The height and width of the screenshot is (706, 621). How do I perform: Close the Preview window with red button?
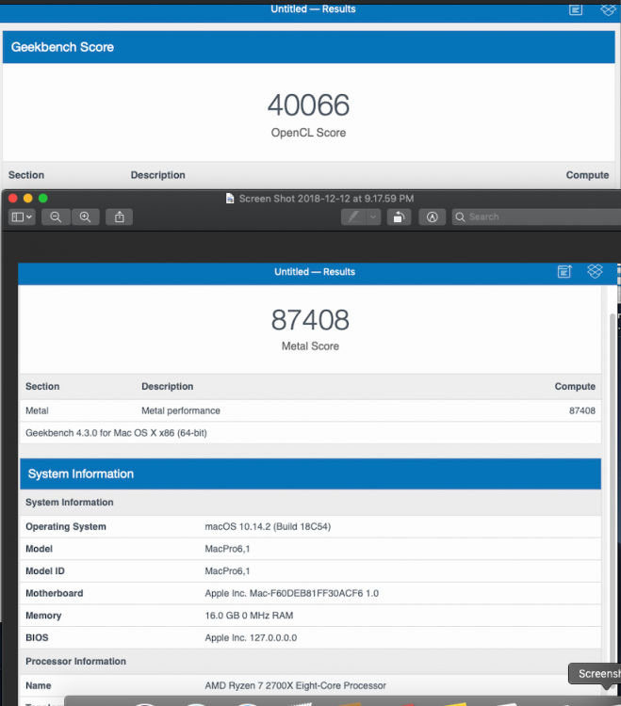[13, 199]
